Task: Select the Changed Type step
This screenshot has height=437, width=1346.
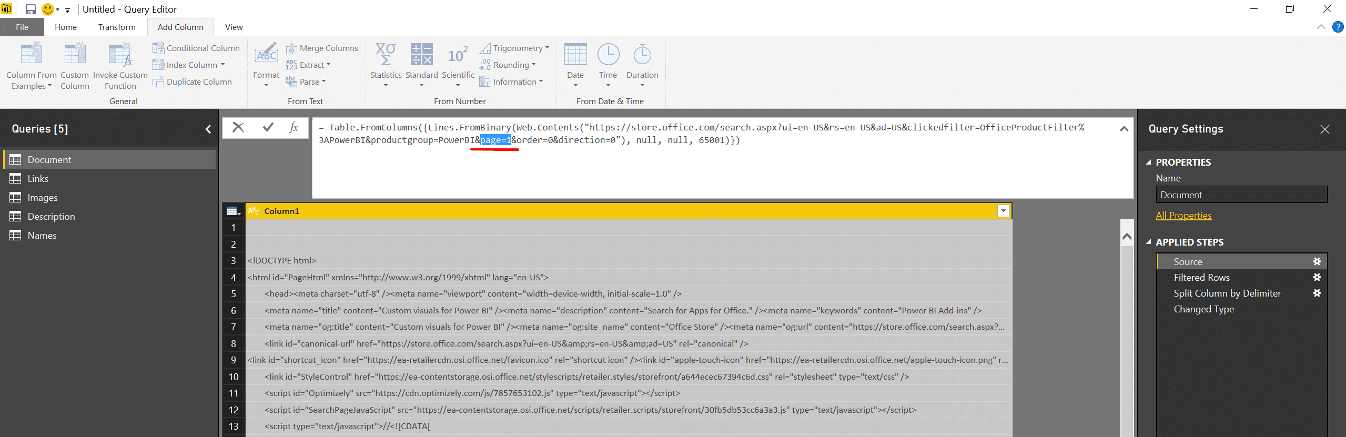Action: pyautogui.click(x=1241, y=309)
